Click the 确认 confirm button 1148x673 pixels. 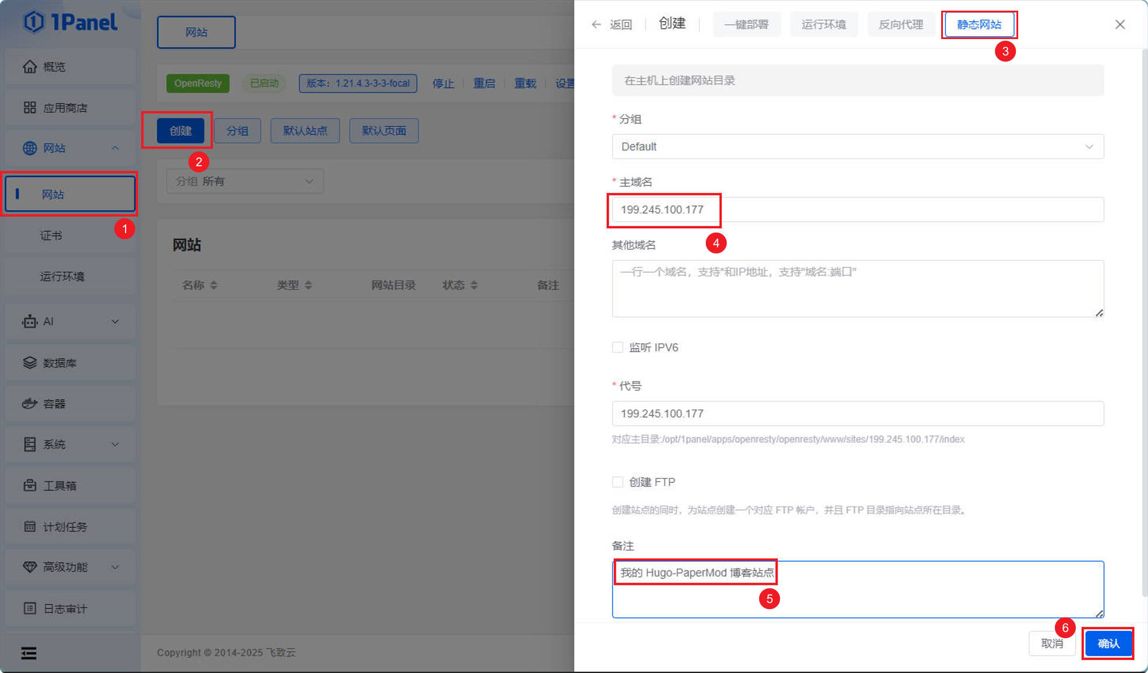pyautogui.click(x=1108, y=643)
